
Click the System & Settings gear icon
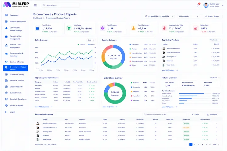[6, 105]
